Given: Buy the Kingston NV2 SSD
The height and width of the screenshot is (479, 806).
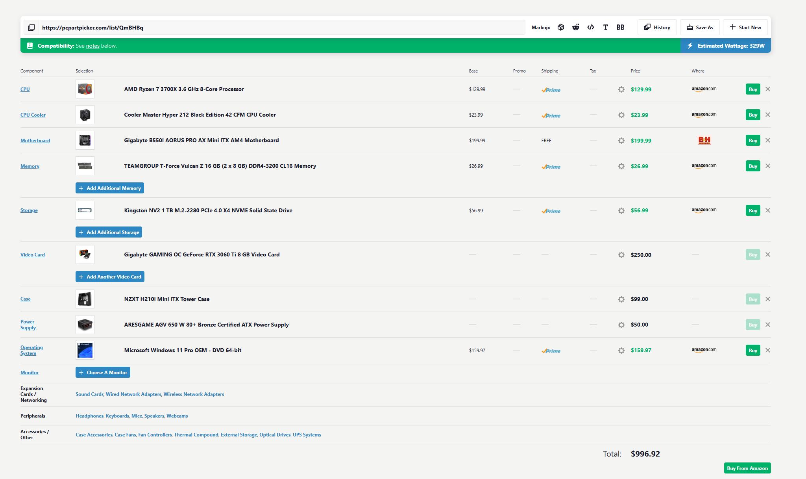Looking at the screenshot, I should click(753, 210).
